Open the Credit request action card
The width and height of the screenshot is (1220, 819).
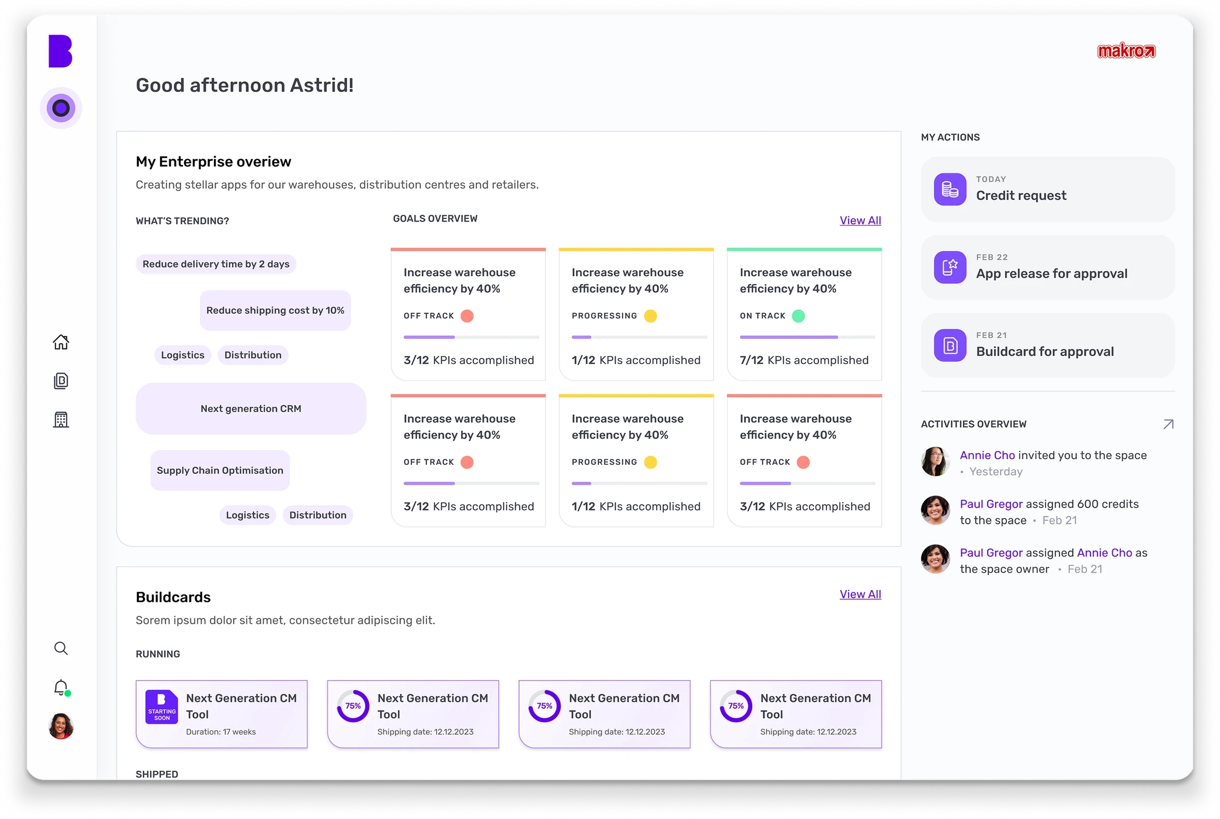coord(1048,189)
